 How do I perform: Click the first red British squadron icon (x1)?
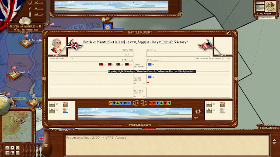pos(101,65)
